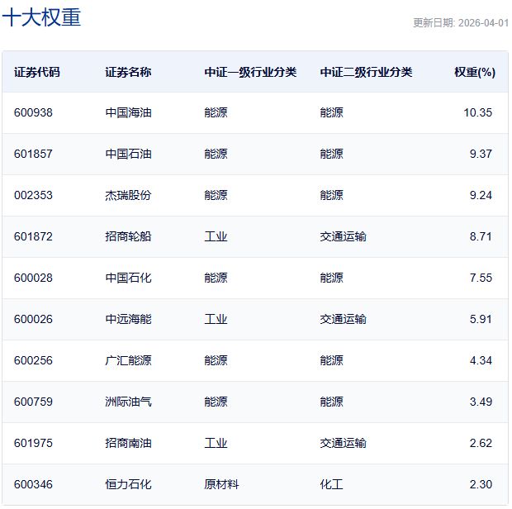512x509 pixels.
Task: Click stock code 002353
Action: pyautogui.click(x=33, y=195)
